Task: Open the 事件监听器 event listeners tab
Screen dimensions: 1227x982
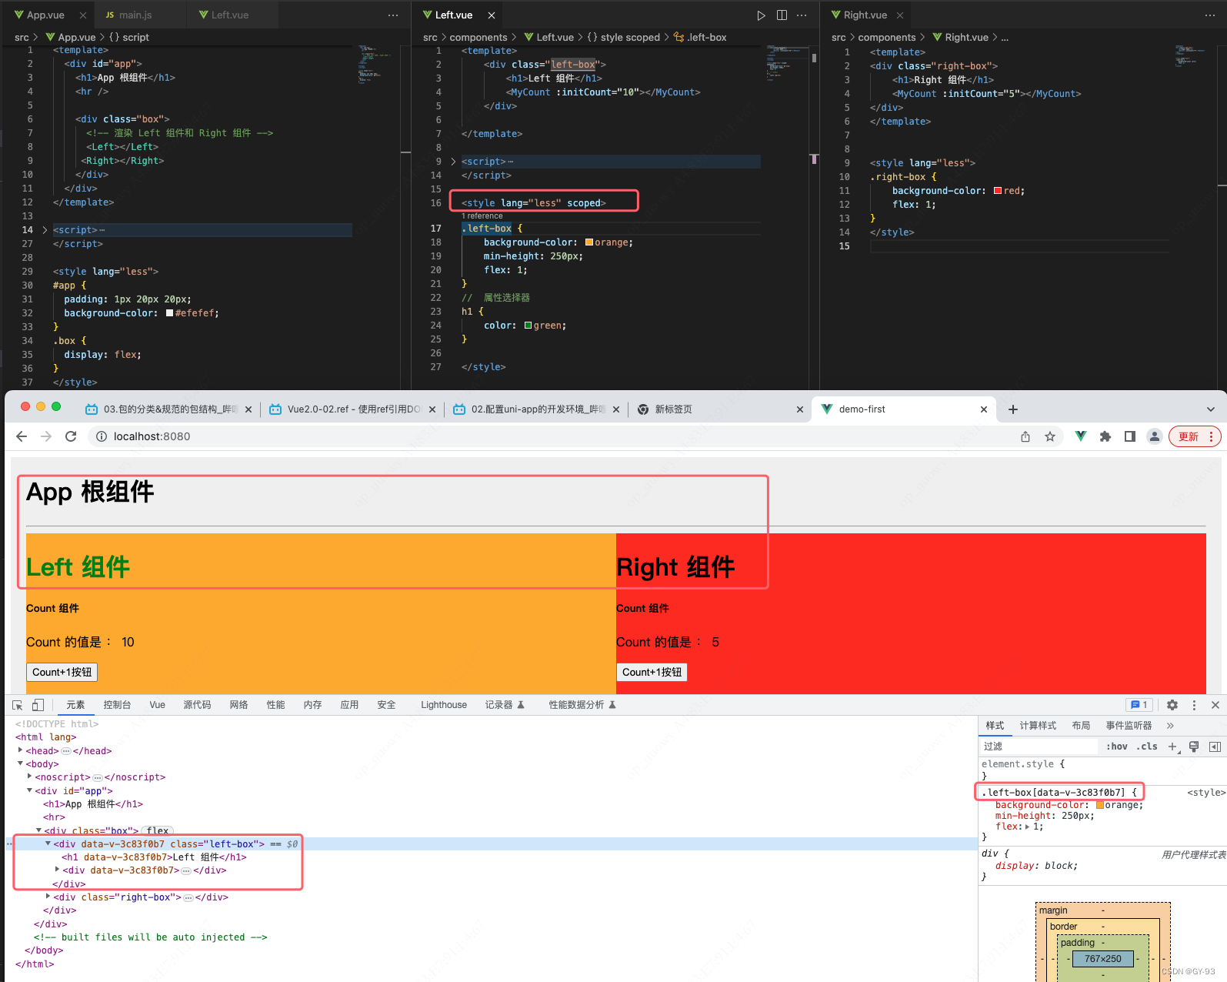Action: pos(1129,726)
